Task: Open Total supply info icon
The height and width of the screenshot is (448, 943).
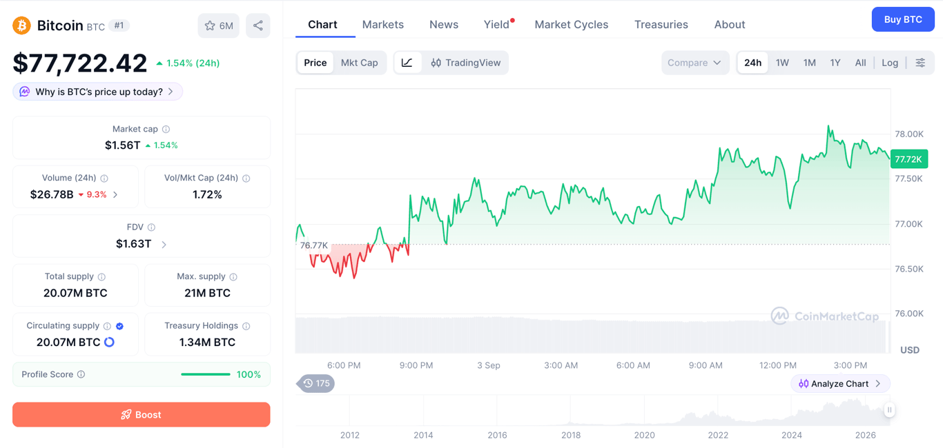Action: (x=101, y=276)
